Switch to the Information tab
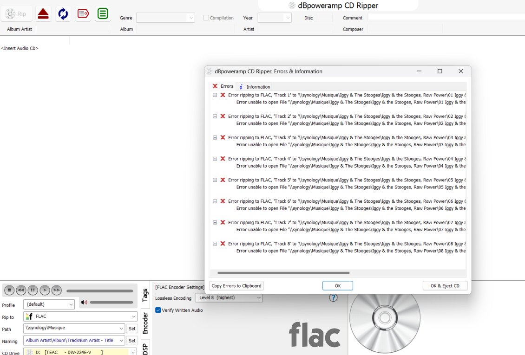This screenshot has height=355, width=525. [255, 87]
